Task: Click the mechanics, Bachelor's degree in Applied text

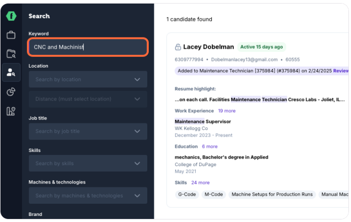Action: tap(222, 157)
